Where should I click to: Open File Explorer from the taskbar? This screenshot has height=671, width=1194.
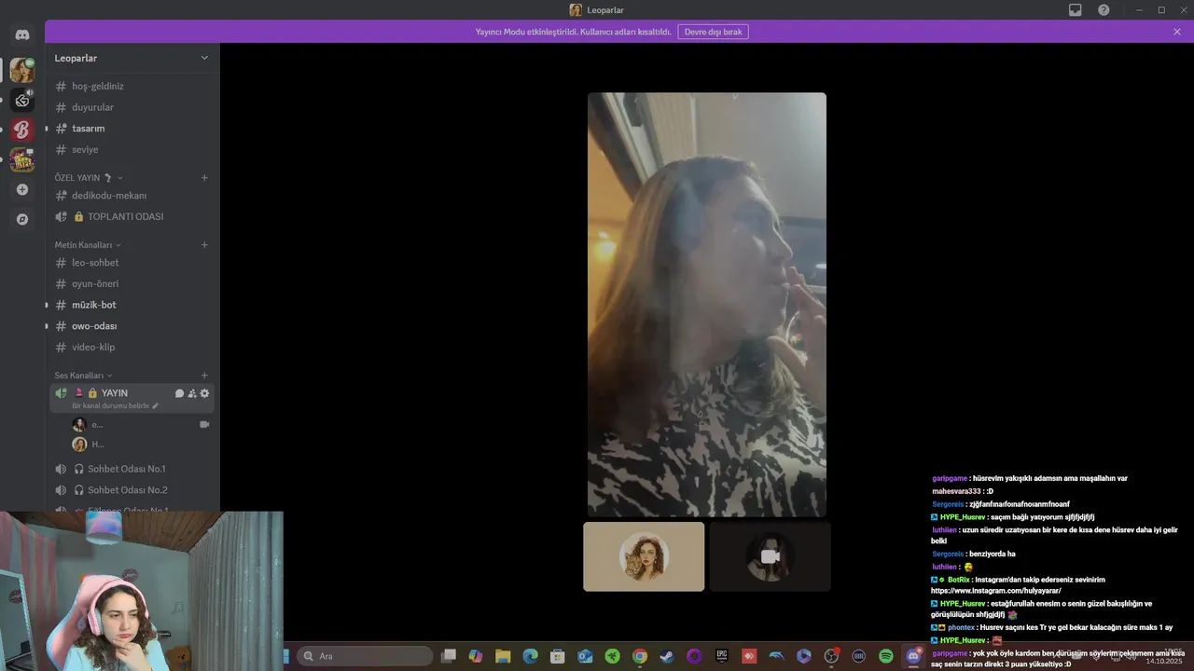pos(503,656)
